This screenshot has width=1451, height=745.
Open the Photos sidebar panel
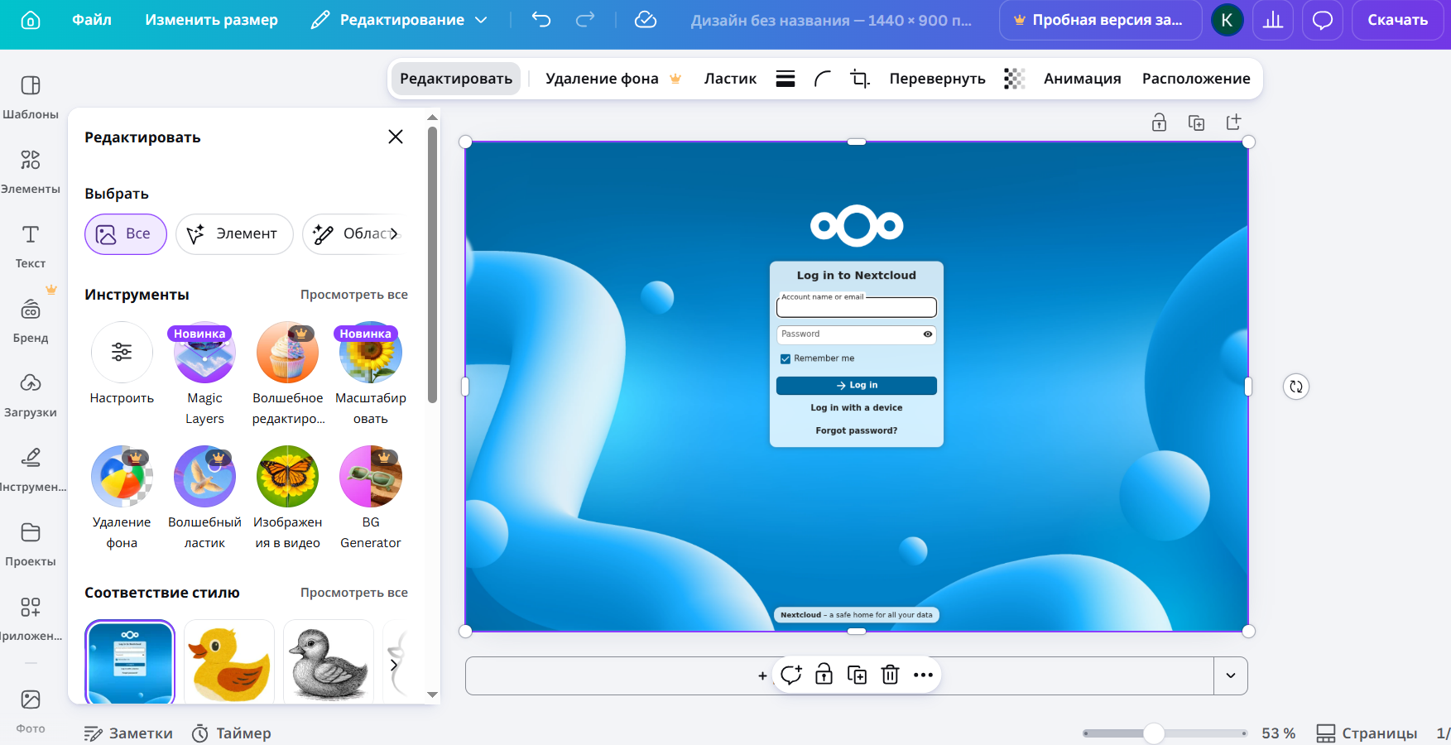tap(31, 710)
